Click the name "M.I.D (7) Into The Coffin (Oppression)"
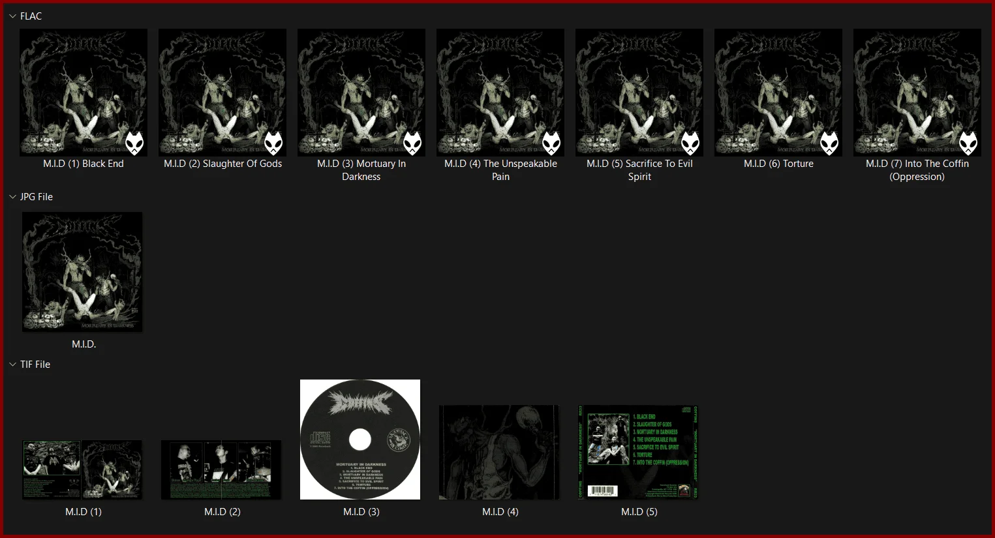 coord(917,170)
